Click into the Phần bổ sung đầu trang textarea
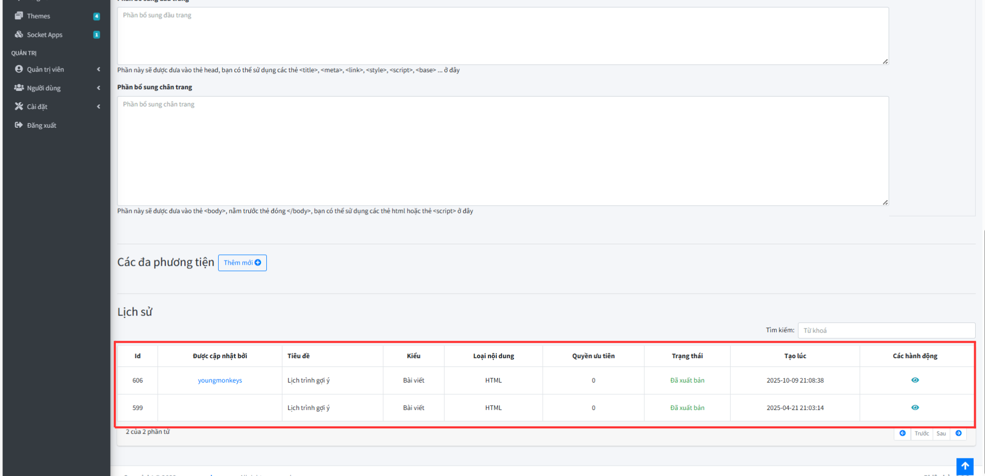 [502, 36]
